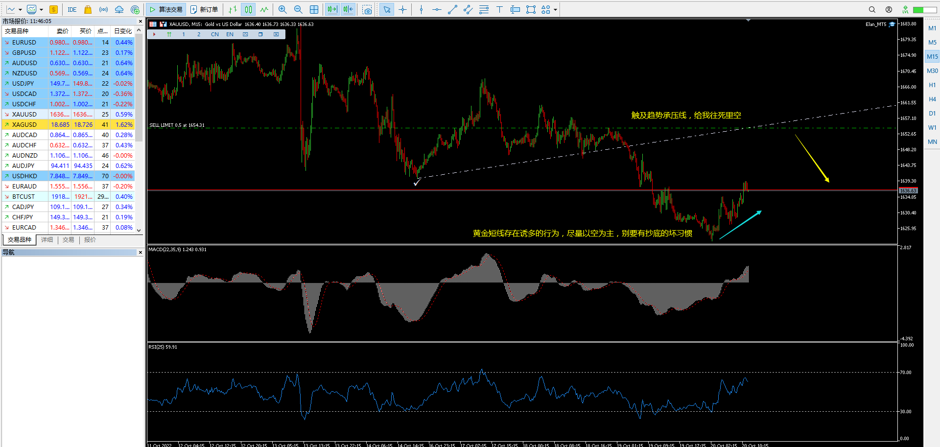
Task: Close the 市场报价 Market Watch panel
Action: (x=141, y=21)
